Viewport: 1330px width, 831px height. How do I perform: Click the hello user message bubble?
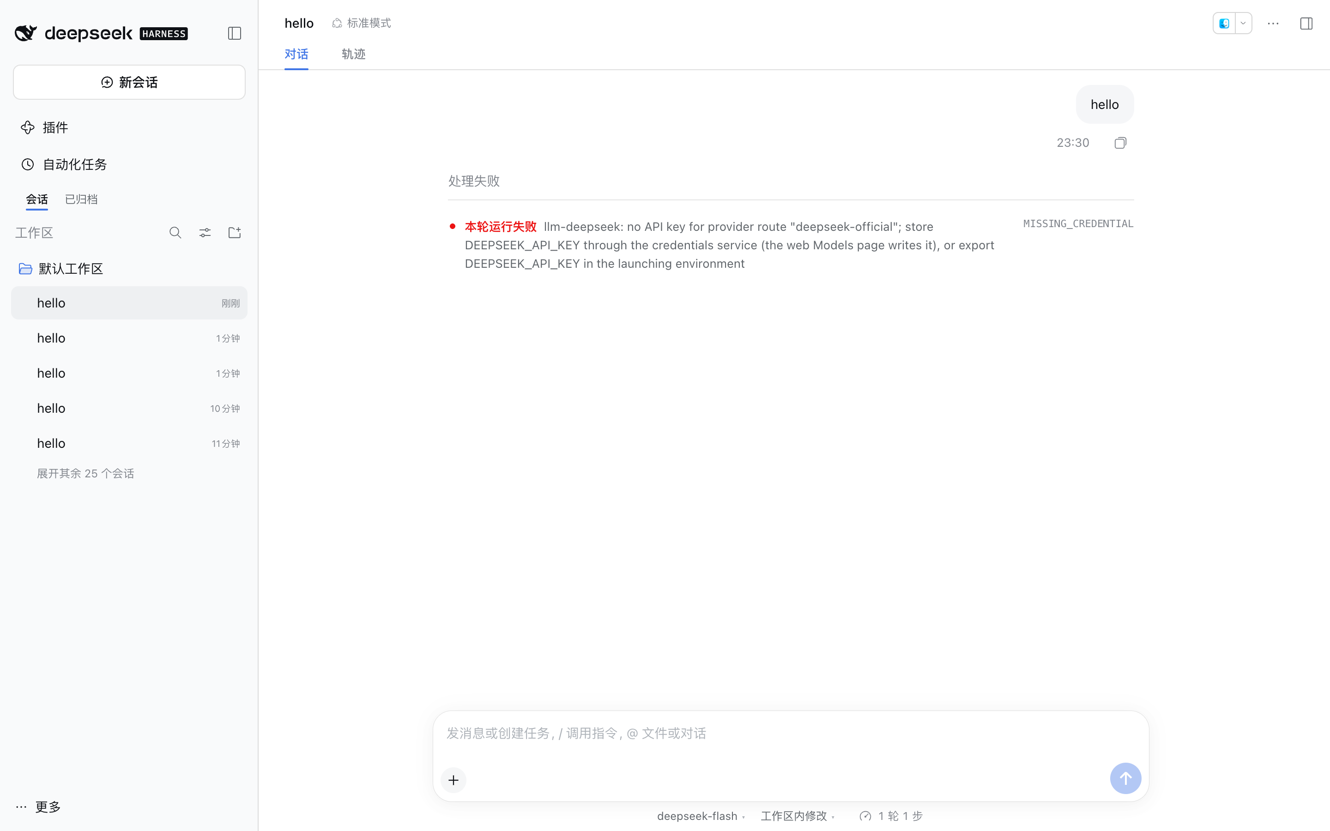(1105, 104)
